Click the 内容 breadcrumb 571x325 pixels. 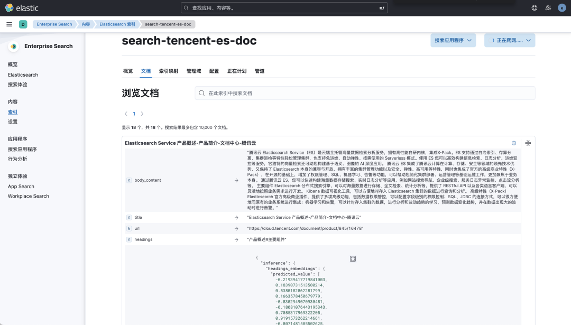tap(86, 24)
